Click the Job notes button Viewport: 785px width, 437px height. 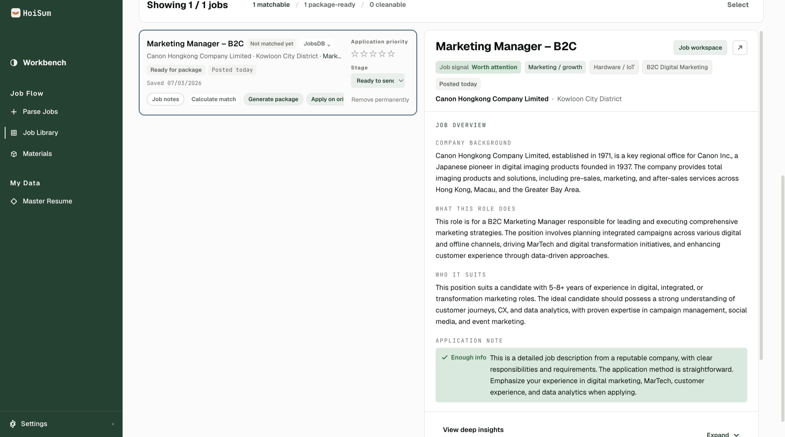(165, 99)
